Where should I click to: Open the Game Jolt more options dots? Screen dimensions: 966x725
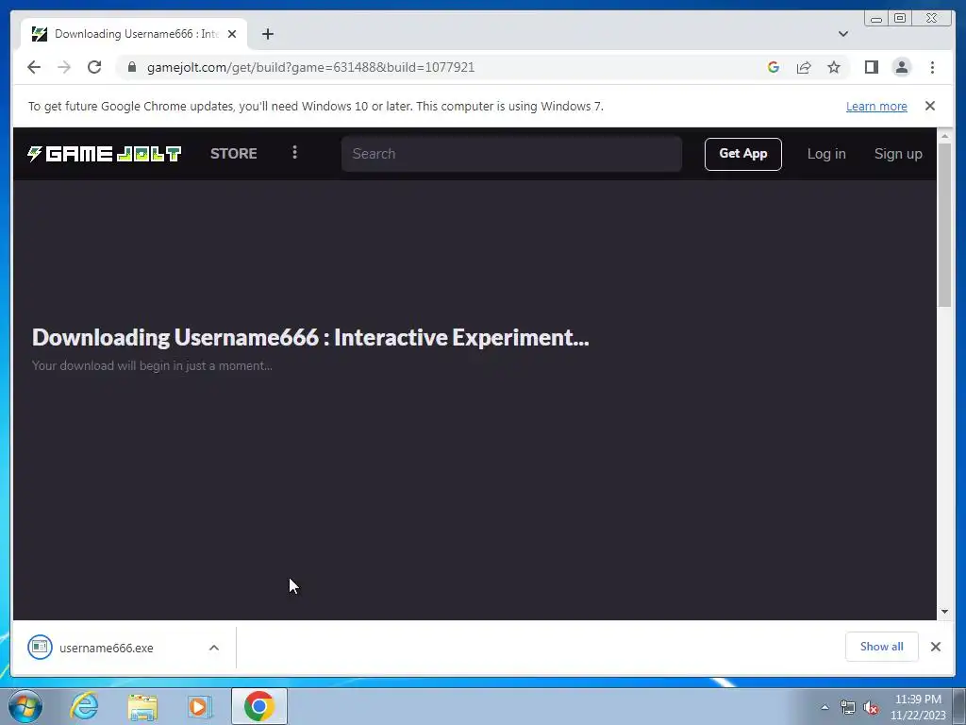(294, 152)
